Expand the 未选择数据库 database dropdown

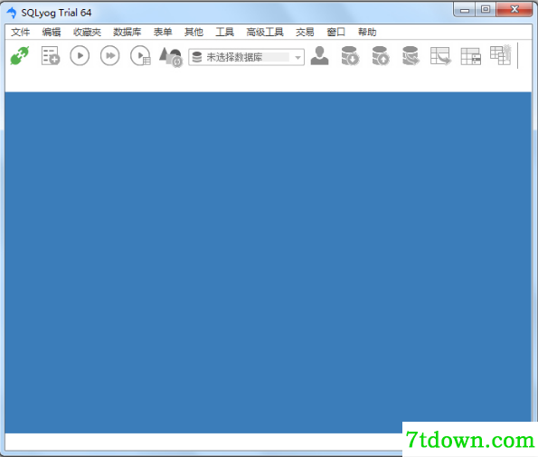point(246,57)
